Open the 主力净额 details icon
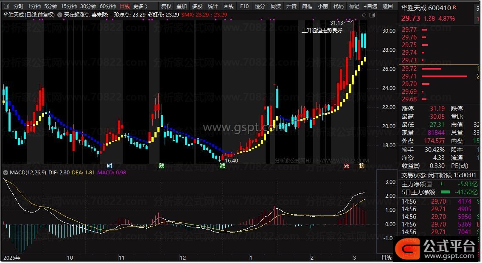The width and height of the screenshot is (482, 263). [x=429, y=184]
